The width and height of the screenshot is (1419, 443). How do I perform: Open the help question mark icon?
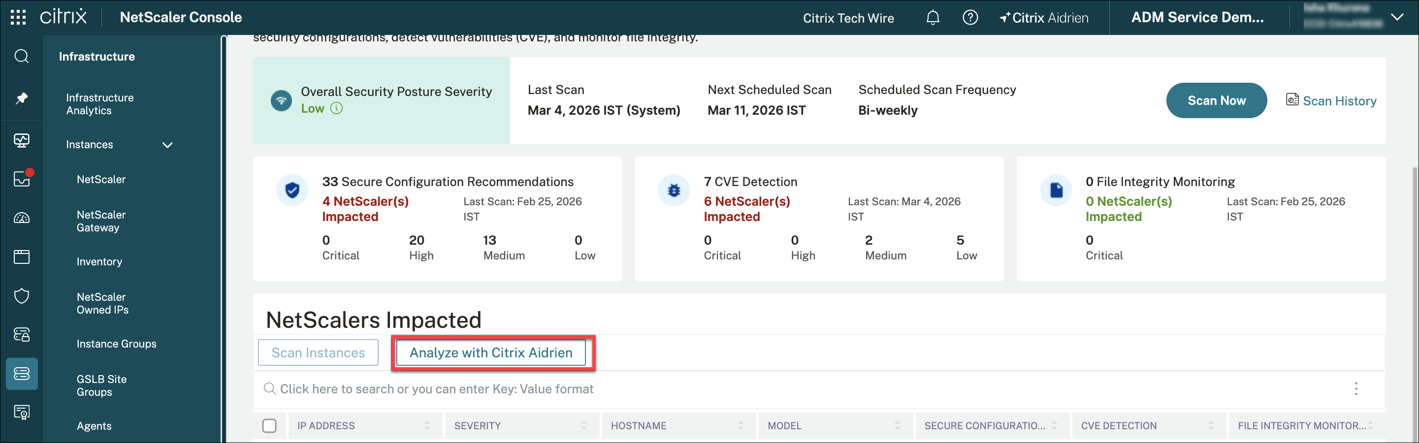(970, 18)
